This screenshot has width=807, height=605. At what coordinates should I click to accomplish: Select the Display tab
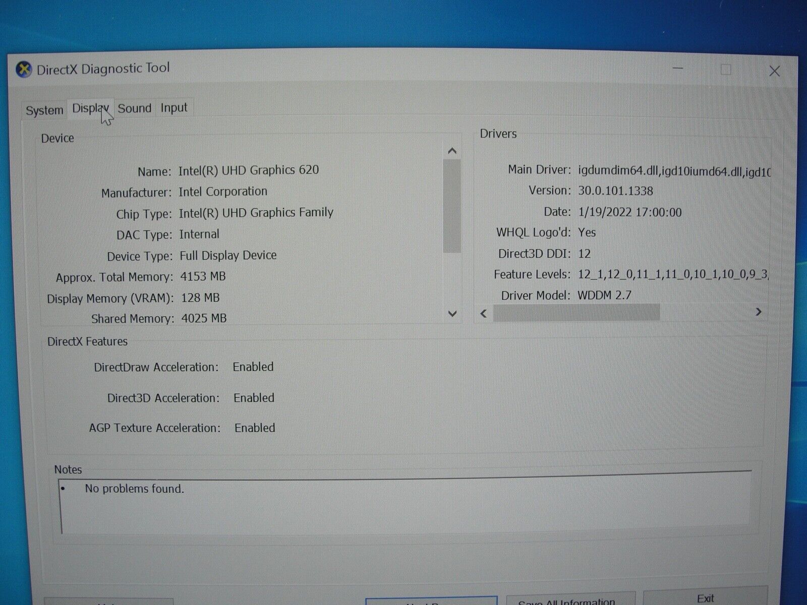coord(90,108)
